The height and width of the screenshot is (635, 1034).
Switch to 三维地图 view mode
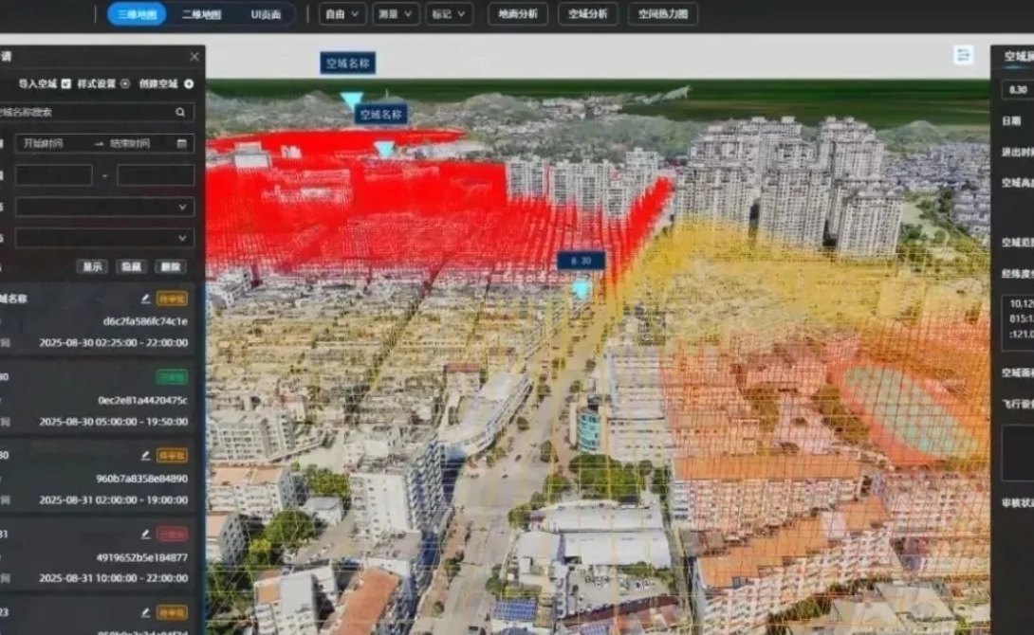pos(136,14)
